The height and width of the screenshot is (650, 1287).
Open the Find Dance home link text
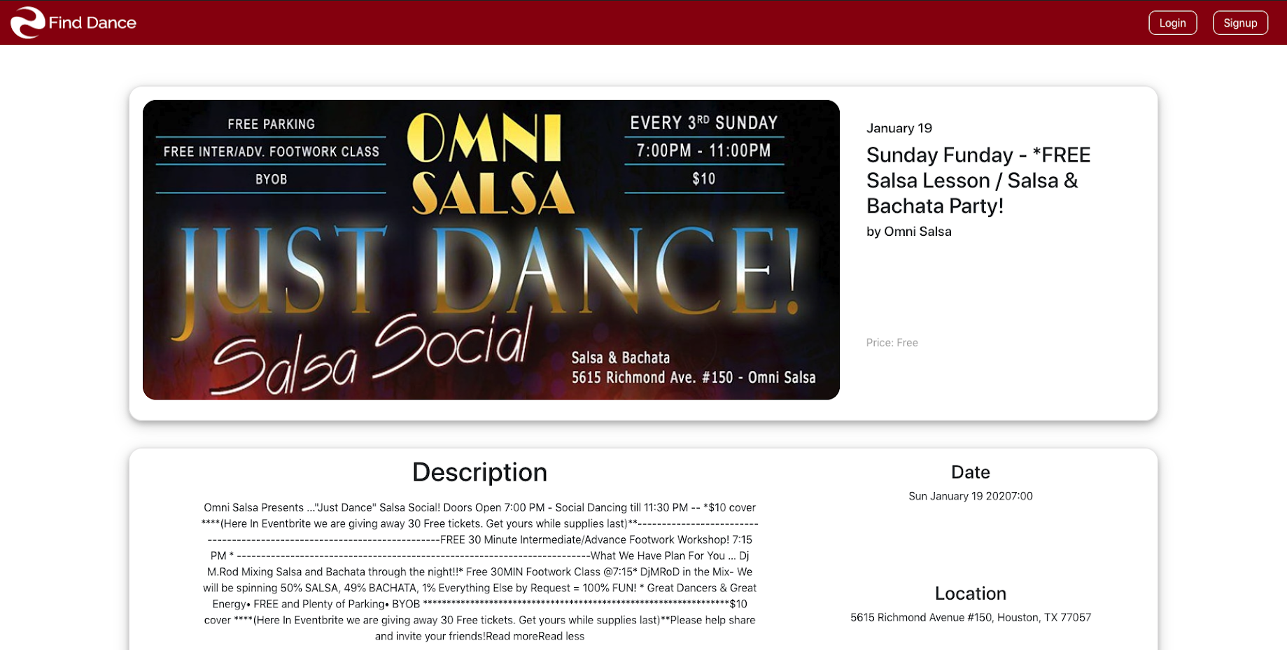(x=92, y=22)
